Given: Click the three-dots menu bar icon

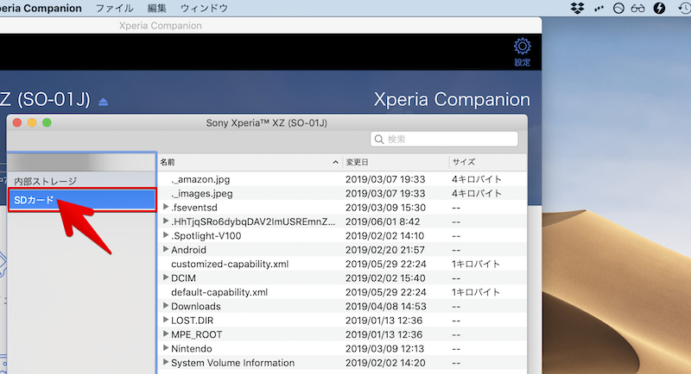Looking at the screenshot, I should coord(599,8).
